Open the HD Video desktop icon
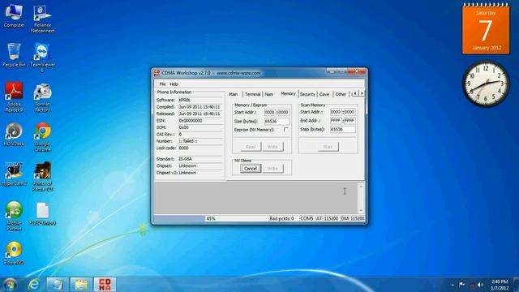 14,135
